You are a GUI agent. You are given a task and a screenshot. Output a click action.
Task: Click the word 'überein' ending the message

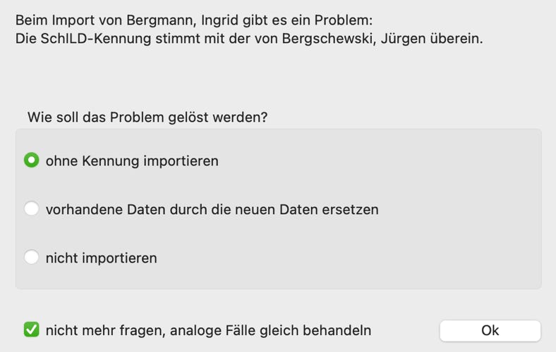[x=456, y=39]
